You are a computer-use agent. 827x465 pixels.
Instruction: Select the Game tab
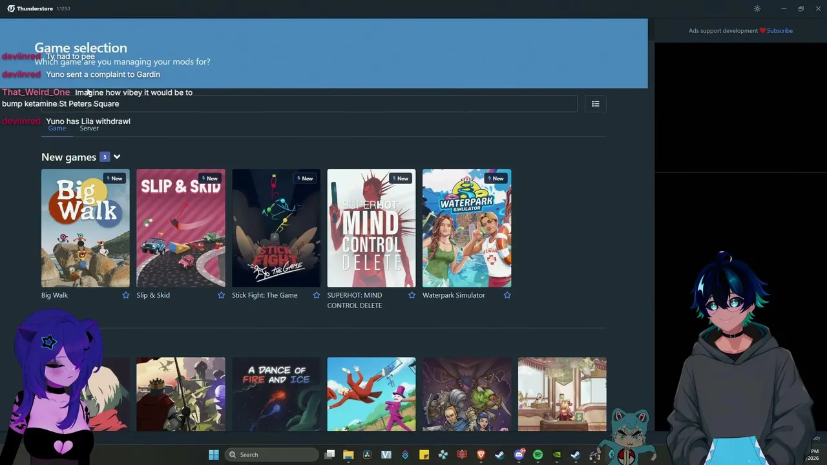pyautogui.click(x=57, y=128)
